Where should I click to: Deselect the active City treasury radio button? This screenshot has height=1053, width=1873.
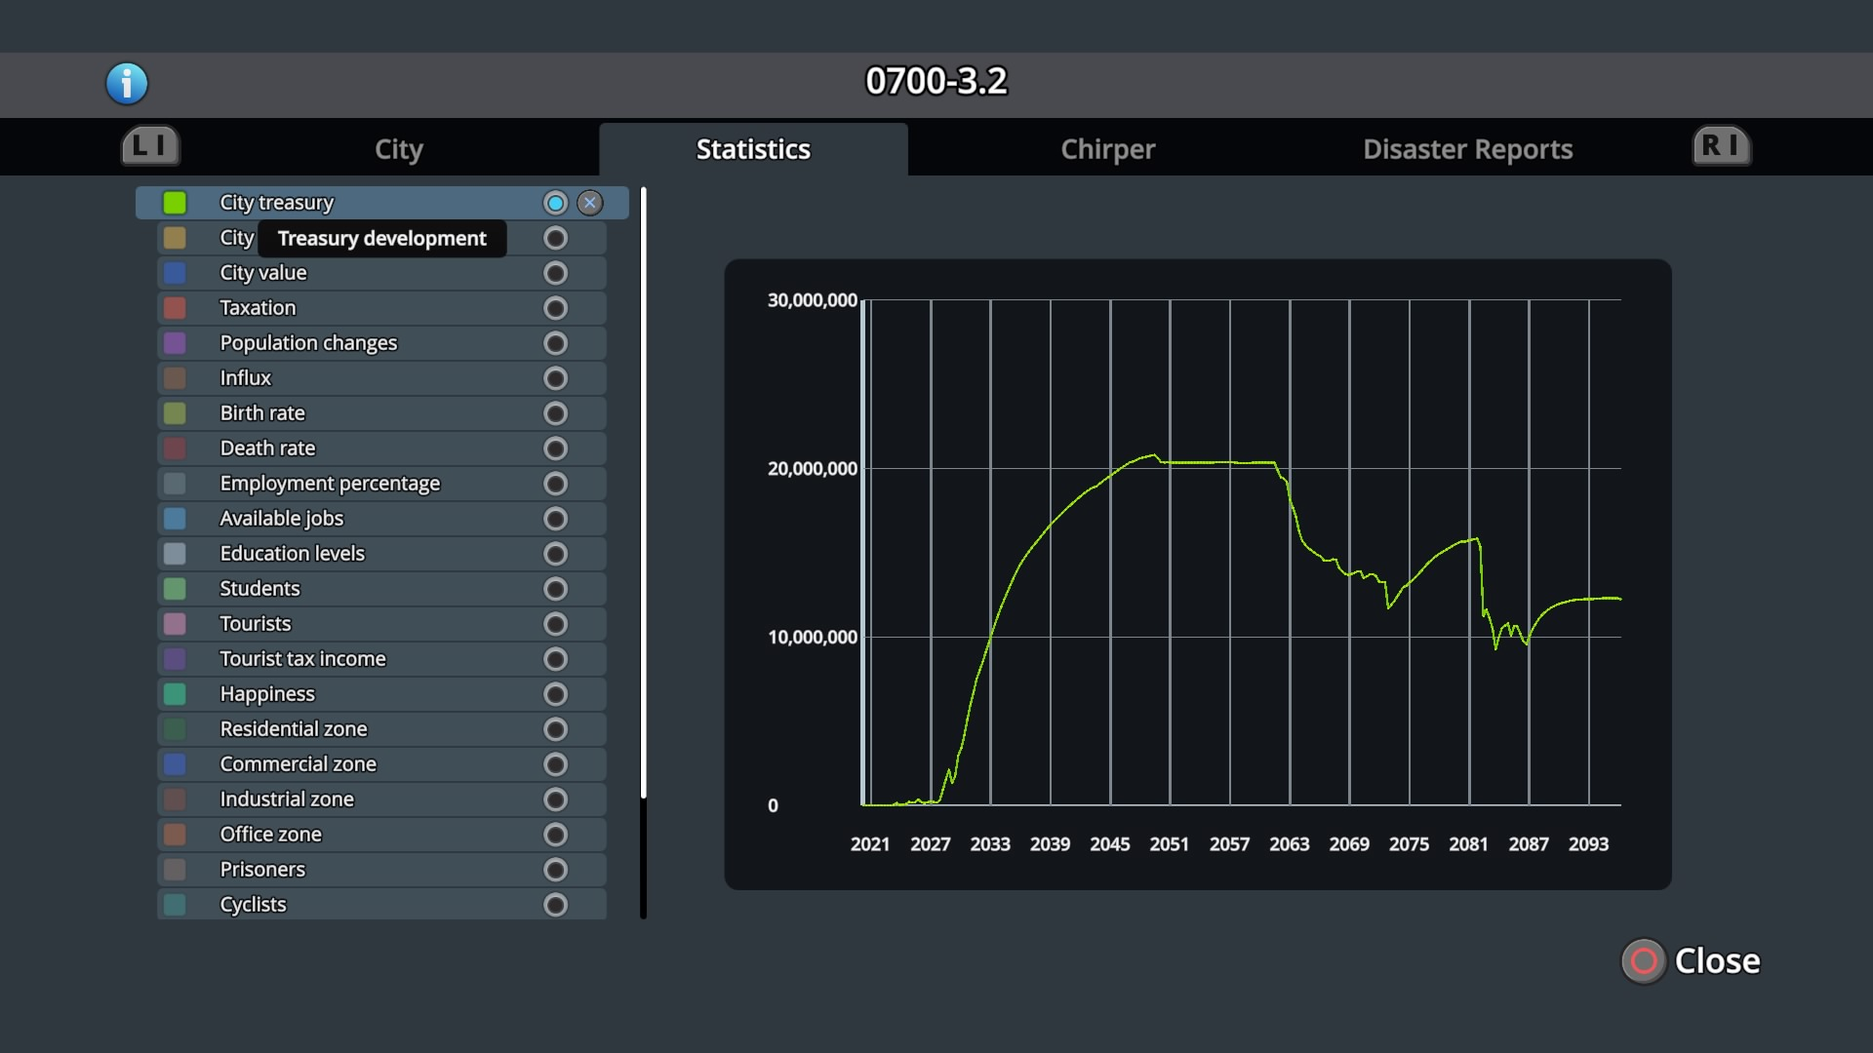tap(555, 203)
